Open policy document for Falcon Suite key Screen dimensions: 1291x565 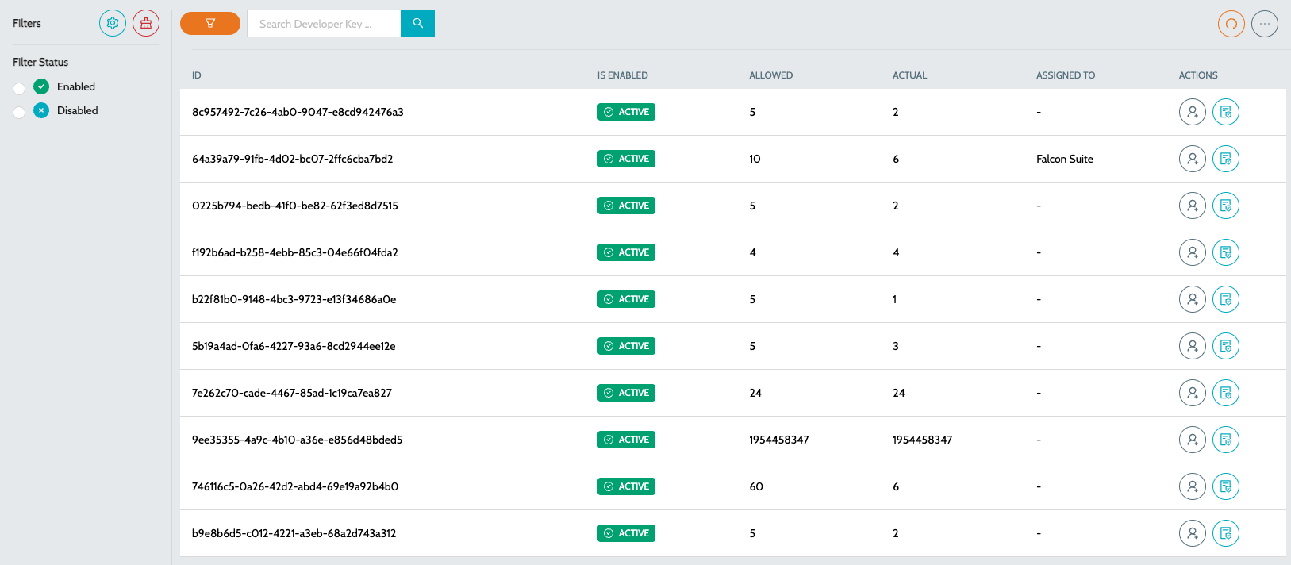pyautogui.click(x=1225, y=159)
